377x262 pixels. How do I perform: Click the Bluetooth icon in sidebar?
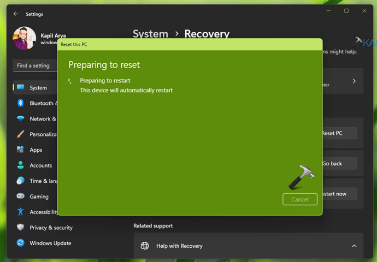(20, 103)
